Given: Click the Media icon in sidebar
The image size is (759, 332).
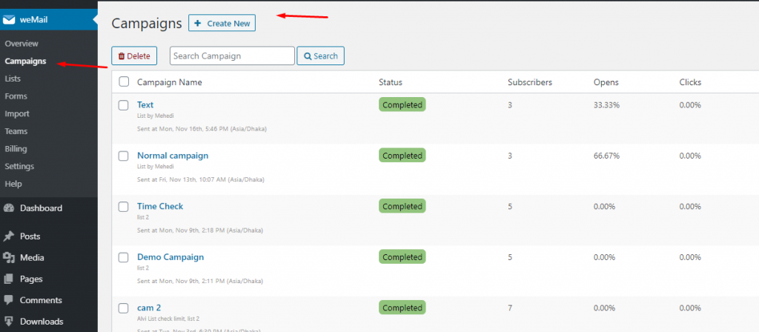Looking at the screenshot, I should (9, 257).
